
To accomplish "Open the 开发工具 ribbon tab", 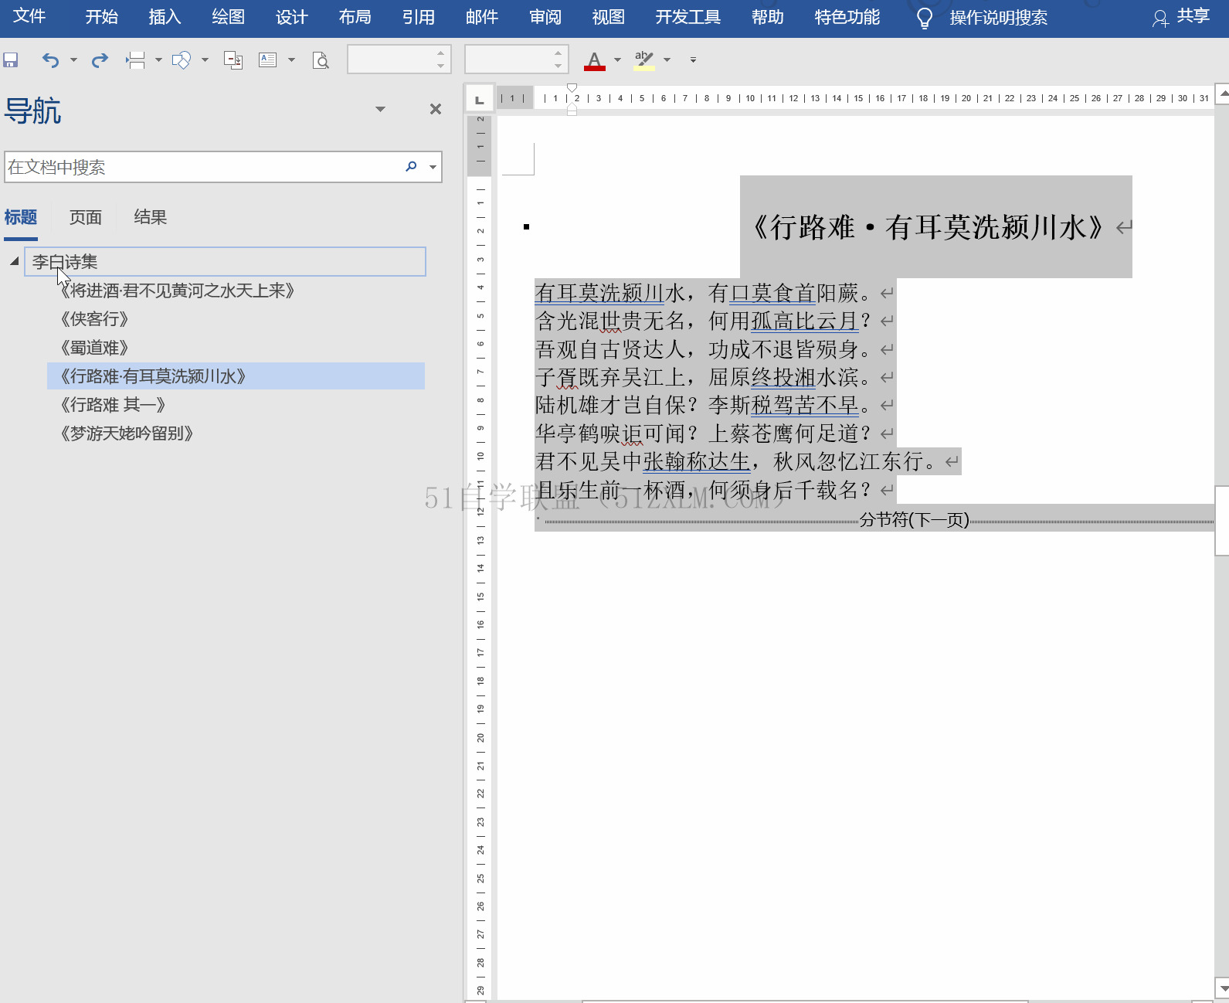I will pyautogui.click(x=687, y=17).
